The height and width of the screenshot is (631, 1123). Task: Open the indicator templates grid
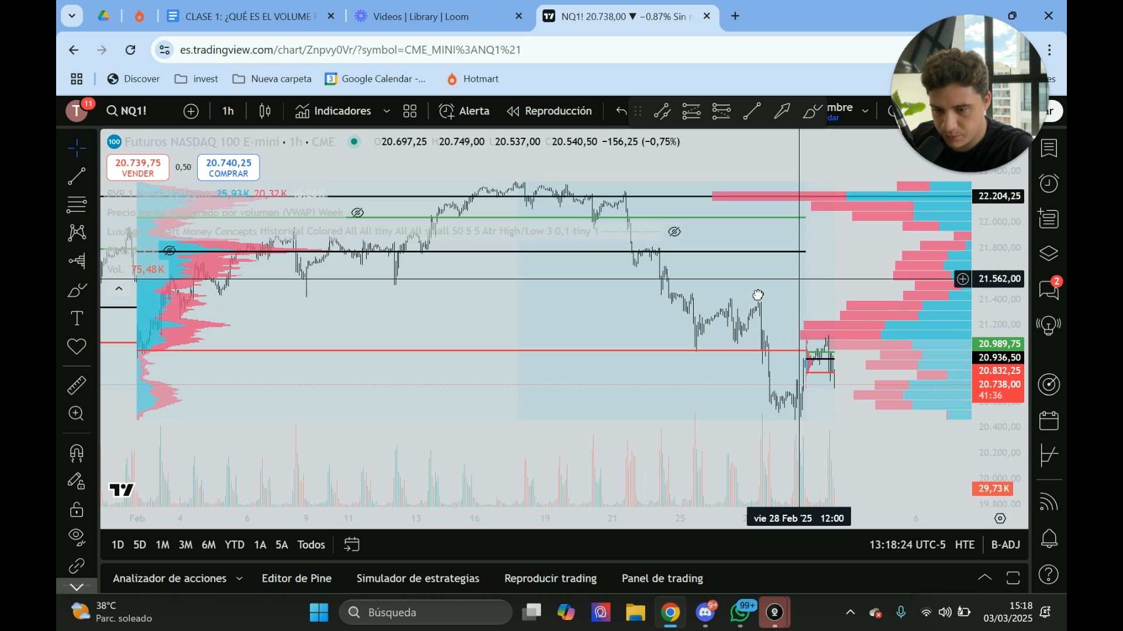pyautogui.click(x=410, y=111)
